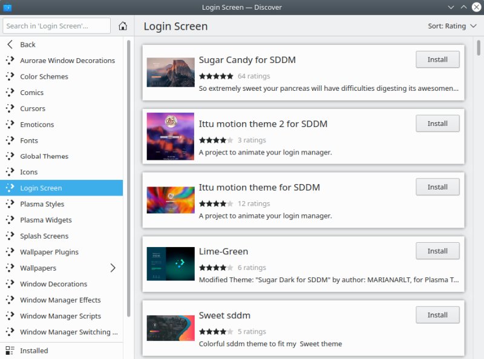Click the main list vertical scrollbar
Screen dimensions: 484x359
pos(479,48)
